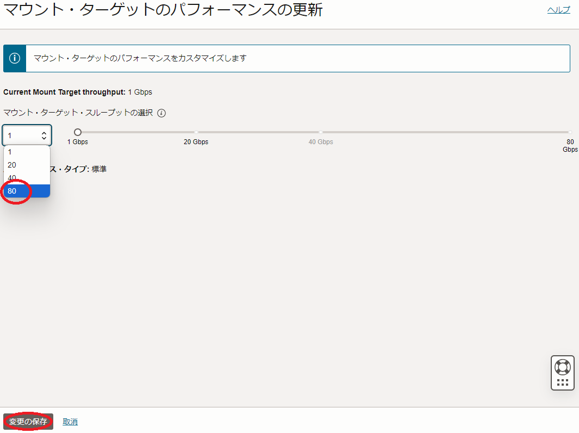Image resolution: width=579 pixels, height=433 pixels.
Task: Click the dotted grid icon under lifebuoy
Action: 563,382
